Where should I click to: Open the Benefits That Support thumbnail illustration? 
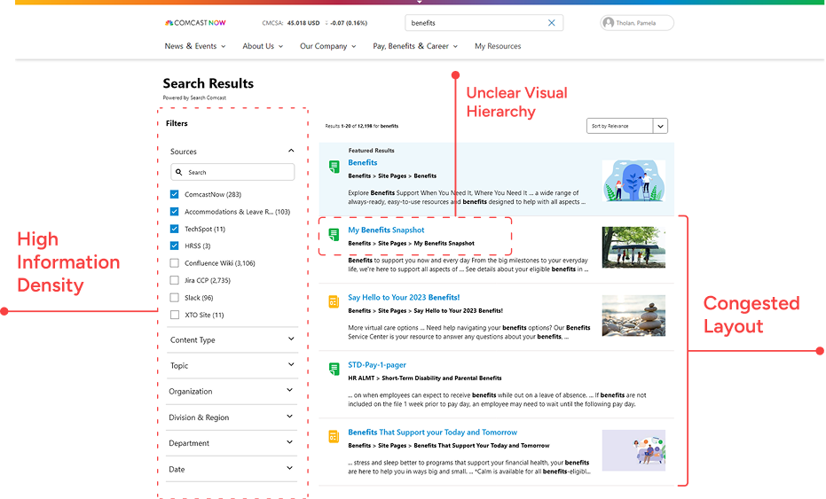click(633, 450)
